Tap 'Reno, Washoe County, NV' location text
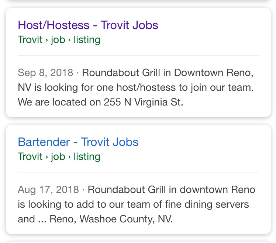 pyautogui.click(x=111, y=219)
